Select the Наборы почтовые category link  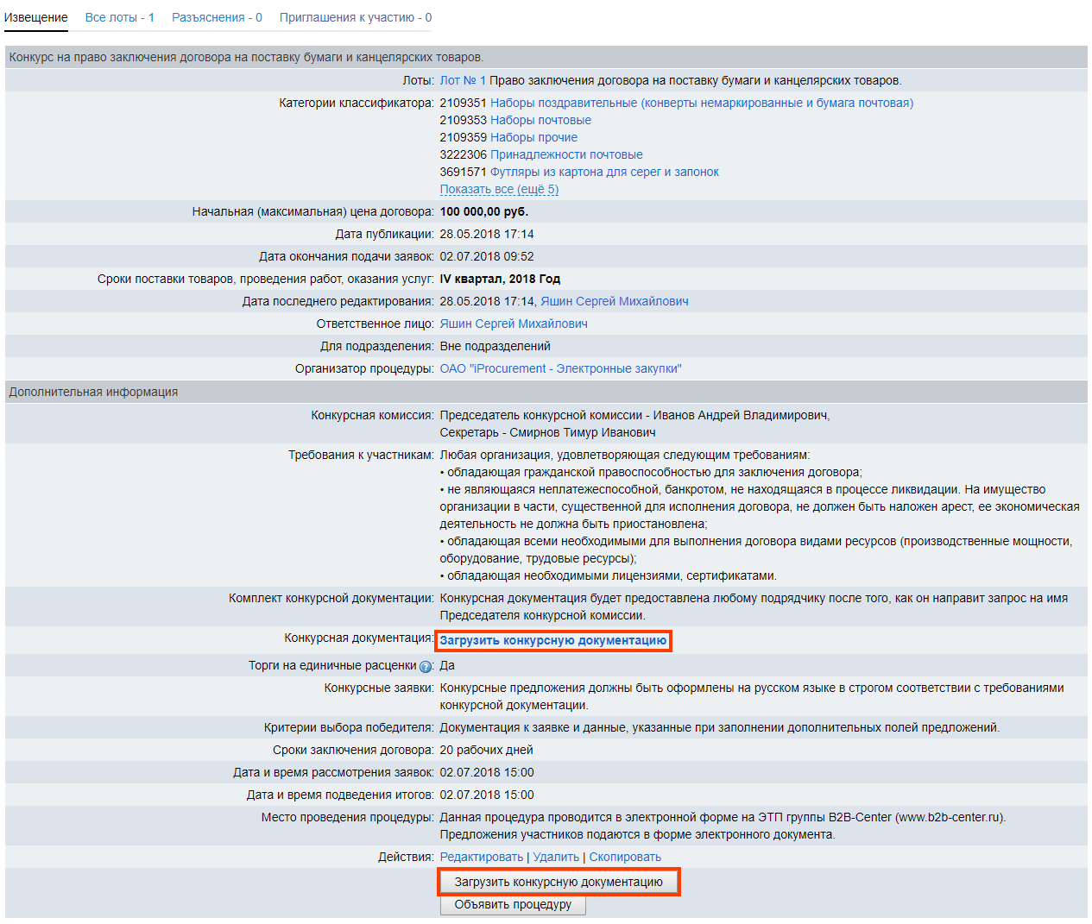point(540,120)
